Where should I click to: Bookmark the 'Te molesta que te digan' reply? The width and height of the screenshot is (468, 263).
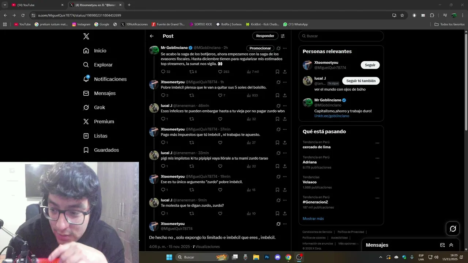point(278,213)
